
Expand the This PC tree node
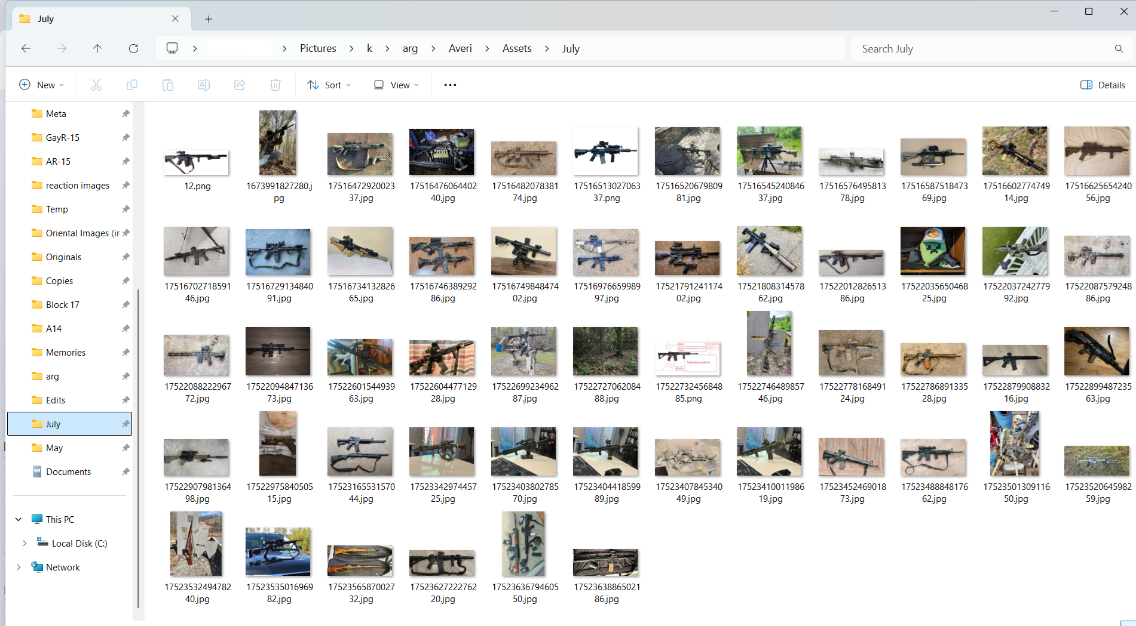(19, 519)
